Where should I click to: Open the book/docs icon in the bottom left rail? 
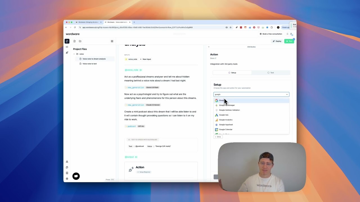(x=67, y=173)
